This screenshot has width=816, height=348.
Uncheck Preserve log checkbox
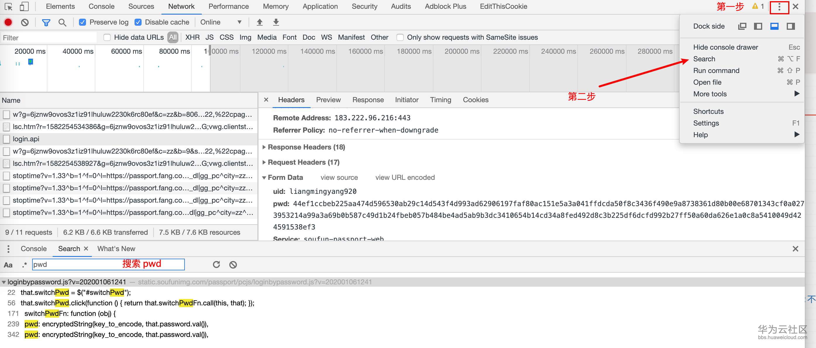[x=82, y=22]
